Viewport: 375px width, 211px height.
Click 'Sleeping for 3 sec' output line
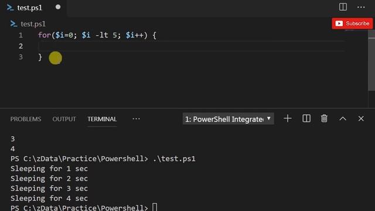click(x=49, y=188)
